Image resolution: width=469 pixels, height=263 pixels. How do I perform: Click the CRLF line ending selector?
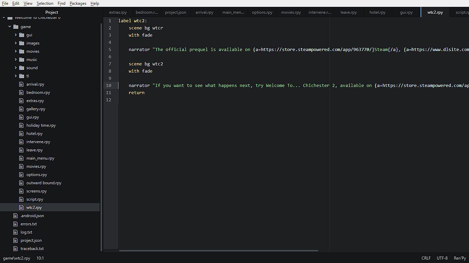[426, 258]
